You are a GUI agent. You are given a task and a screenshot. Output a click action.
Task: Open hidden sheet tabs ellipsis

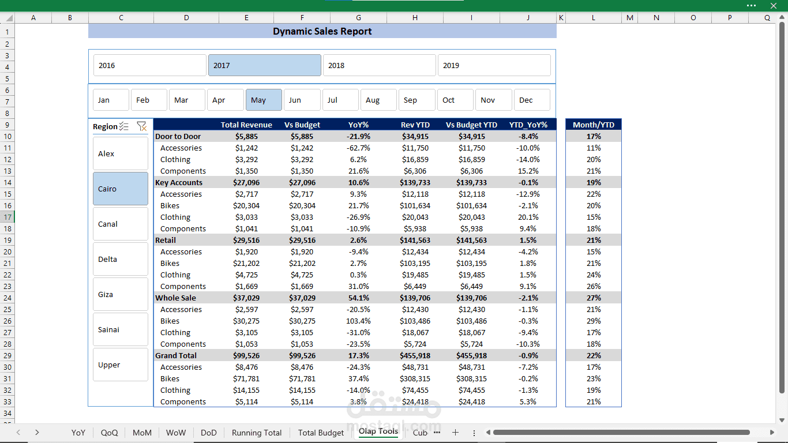[437, 432]
